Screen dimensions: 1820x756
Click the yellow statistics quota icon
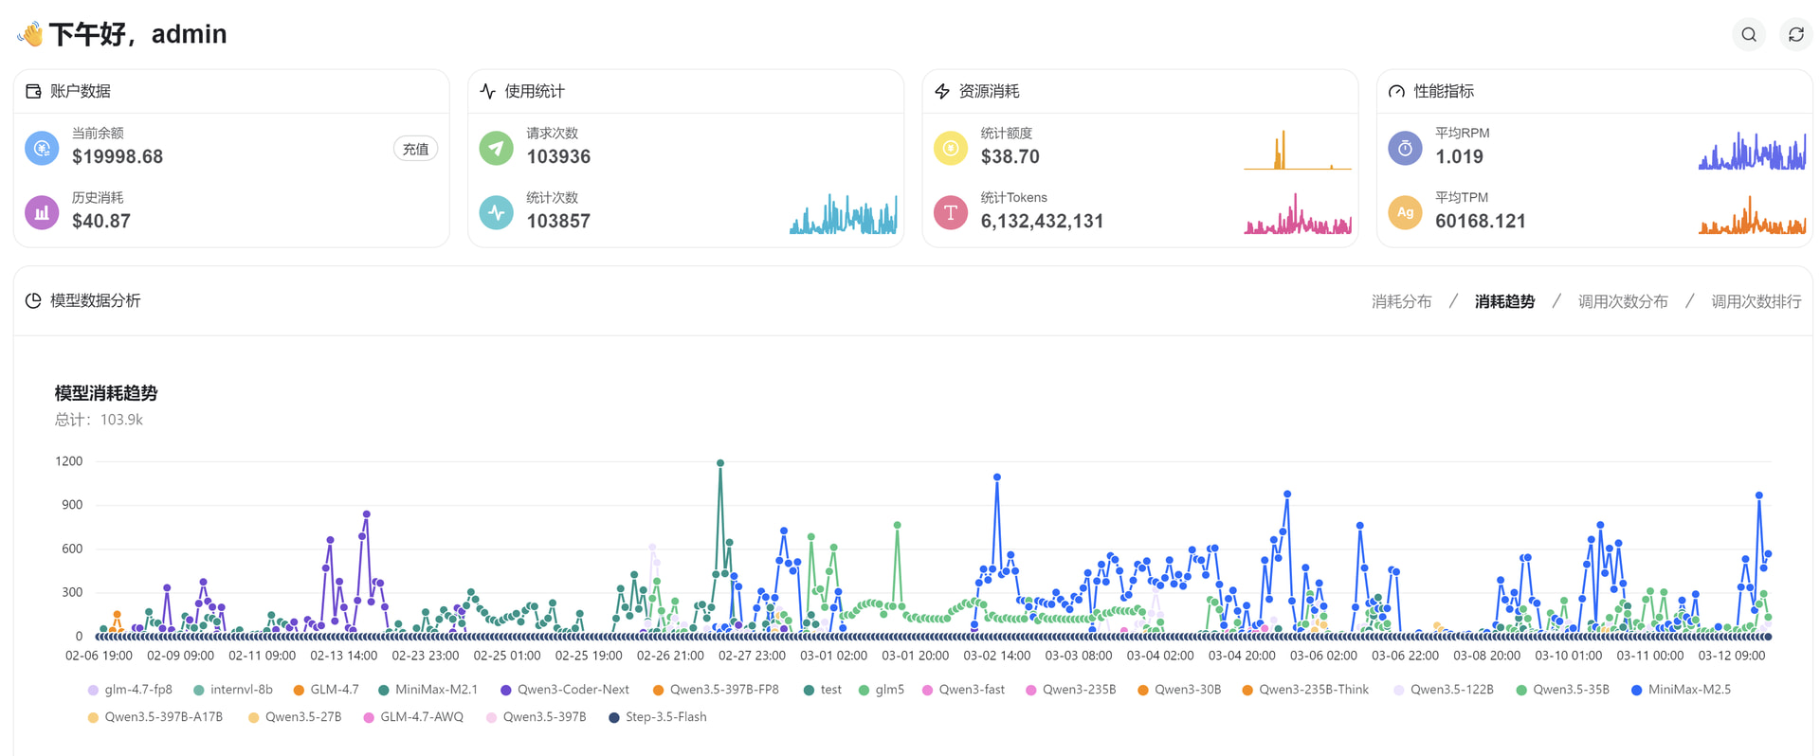(951, 148)
